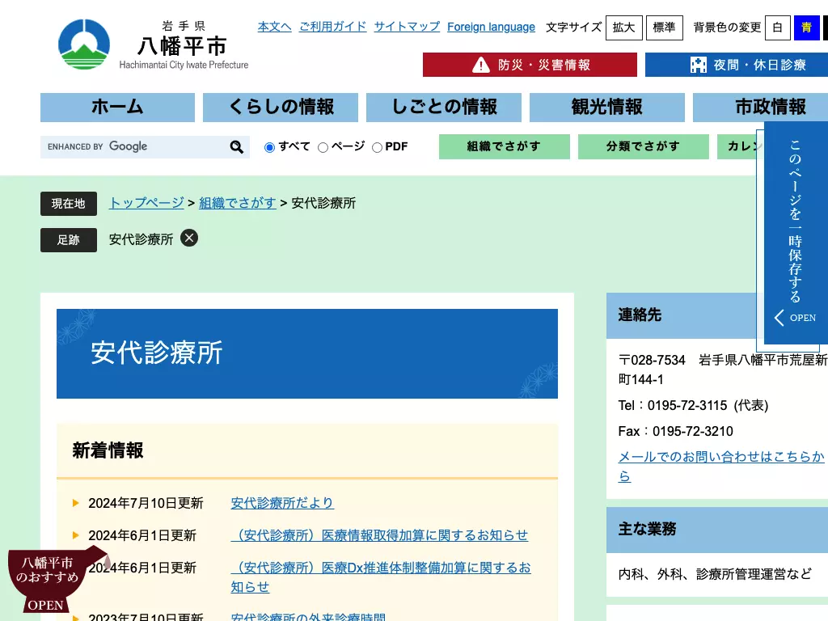828x621 pixels.
Task: Open メールでのお問い合わせはこちらから link
Action: point(721,467)
